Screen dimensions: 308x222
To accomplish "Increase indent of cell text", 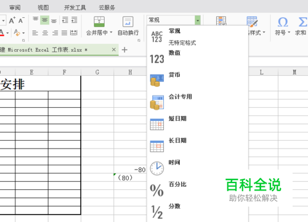I will coord(74,20).
